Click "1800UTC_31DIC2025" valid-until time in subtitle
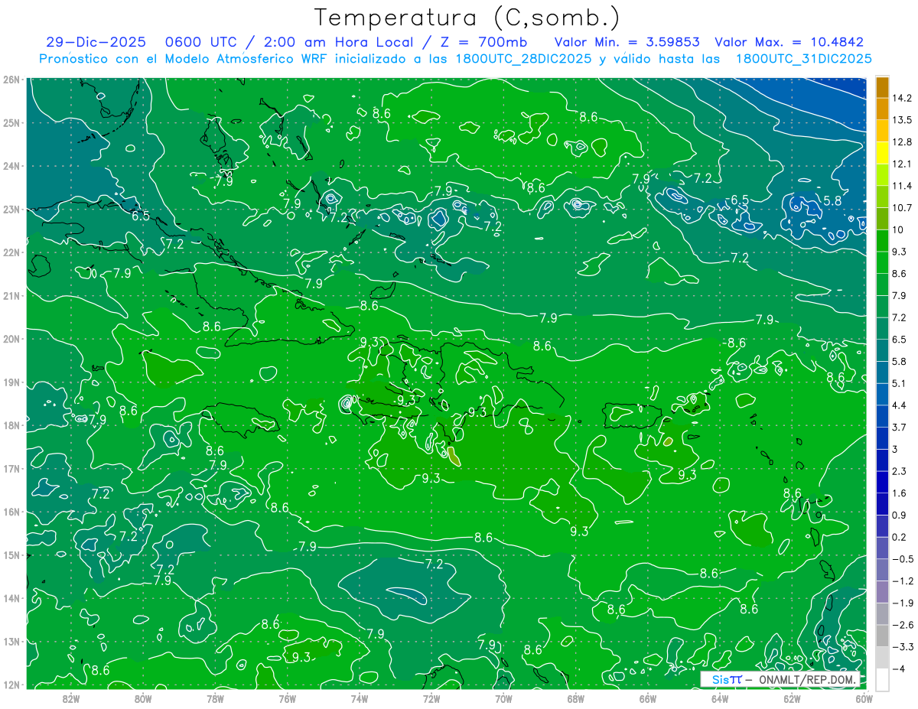Screen dimensions: 918x709 [x=803, y=59]
